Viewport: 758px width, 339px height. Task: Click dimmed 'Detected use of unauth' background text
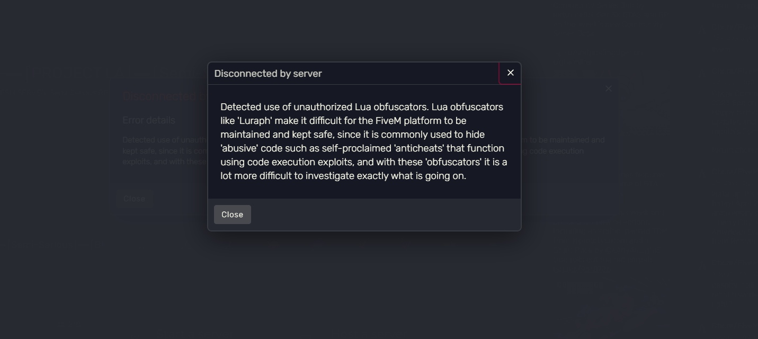pyautogui.click(x=164, y=140)
